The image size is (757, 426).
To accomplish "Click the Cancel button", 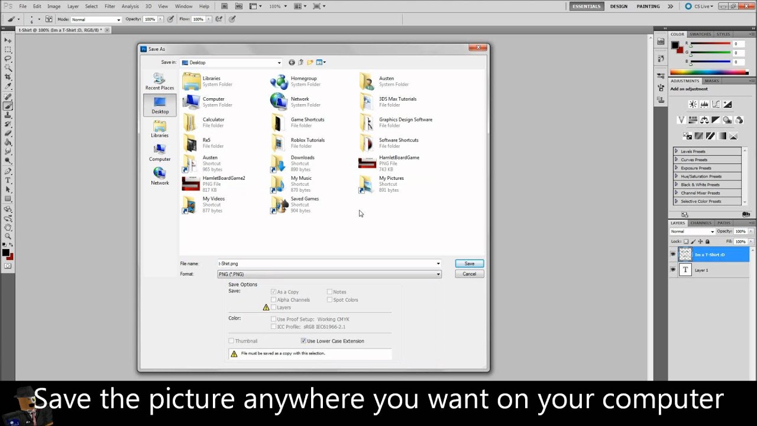I will [470, 274].
